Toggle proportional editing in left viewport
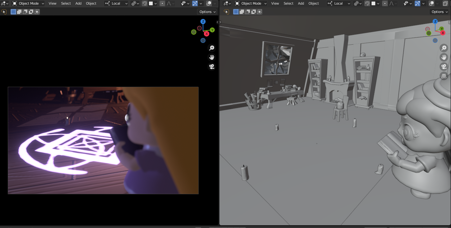The height and width of the screenshot is (228, 451). click(162, 3)
